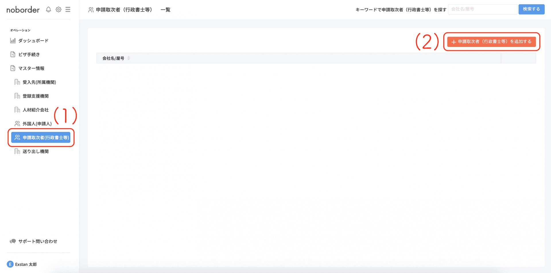Click 申請取次者（行政書士等）を追加する button
This screenshot has width=551, height=273.
point(491,41)
